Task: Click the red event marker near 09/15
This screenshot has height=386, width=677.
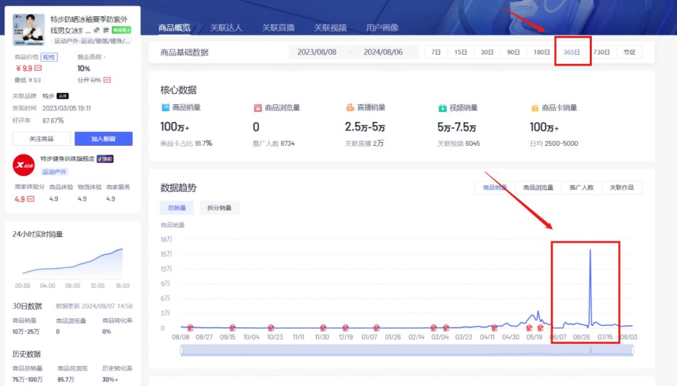Action: point(233,328)
